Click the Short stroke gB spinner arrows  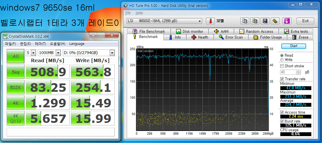298,72
